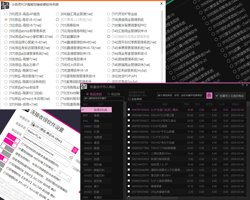Click the 品名 column header
This screenshot has height=200, width=250.
pyautogui.click(x=165, y=104)
